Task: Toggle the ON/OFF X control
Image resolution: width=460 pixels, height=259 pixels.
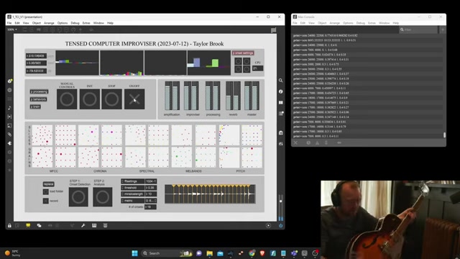Action: click(134, 99)
